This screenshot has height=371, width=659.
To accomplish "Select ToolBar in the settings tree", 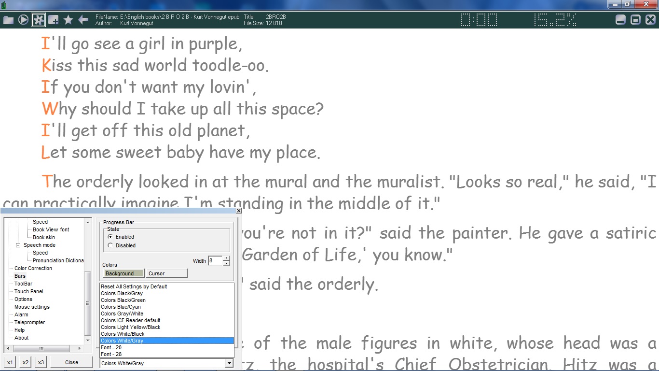I will tap(23, 284).
